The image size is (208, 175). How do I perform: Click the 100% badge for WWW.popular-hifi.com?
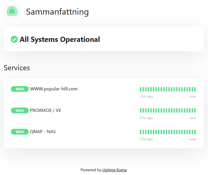pos(20,89)
